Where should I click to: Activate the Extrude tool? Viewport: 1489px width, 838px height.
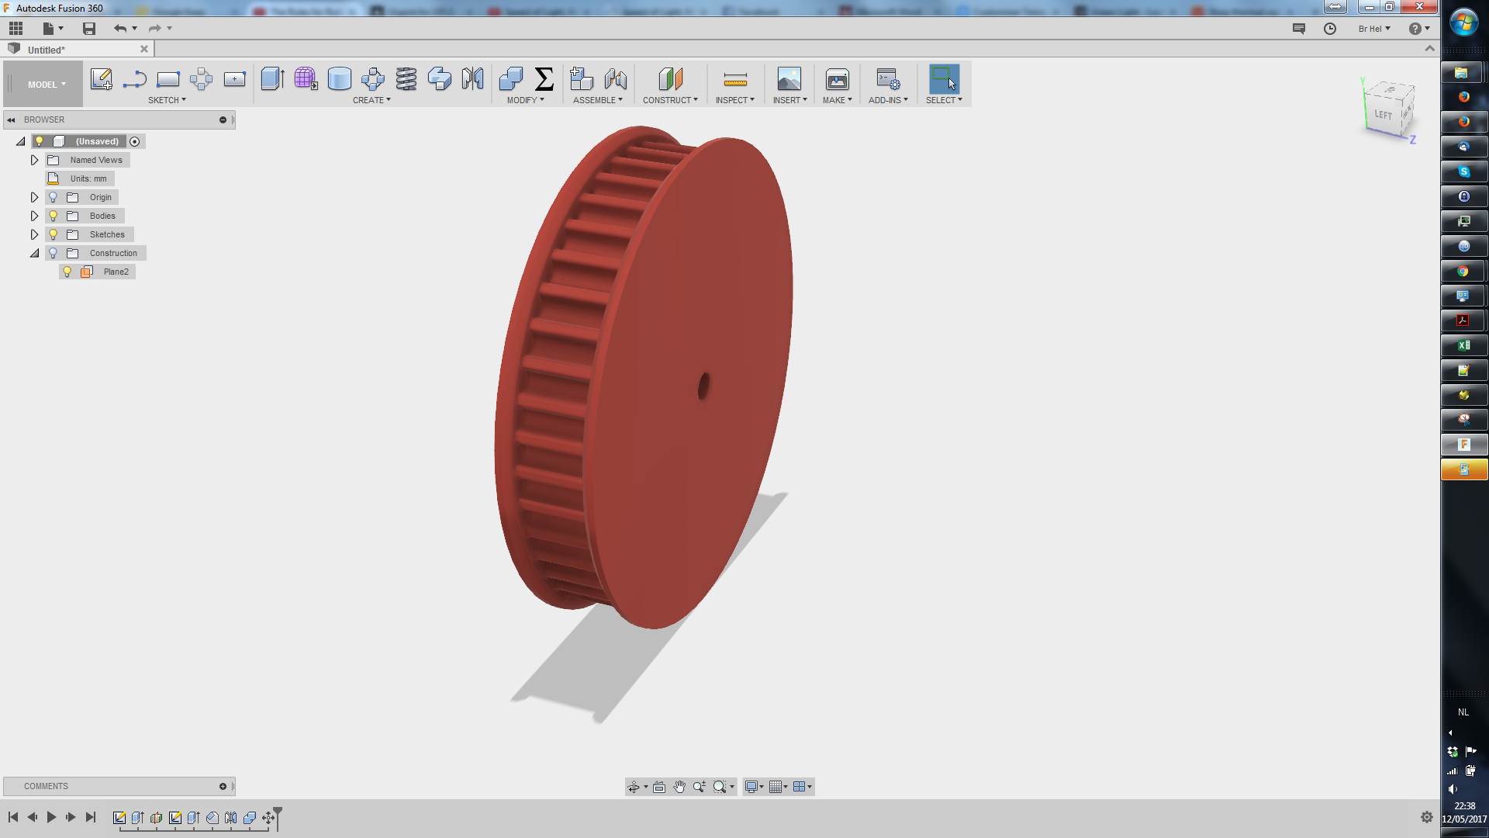(272, 78)
